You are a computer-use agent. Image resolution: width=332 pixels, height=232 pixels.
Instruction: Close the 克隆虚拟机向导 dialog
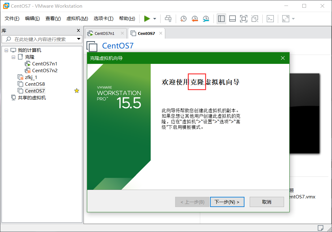coord(283,58)
